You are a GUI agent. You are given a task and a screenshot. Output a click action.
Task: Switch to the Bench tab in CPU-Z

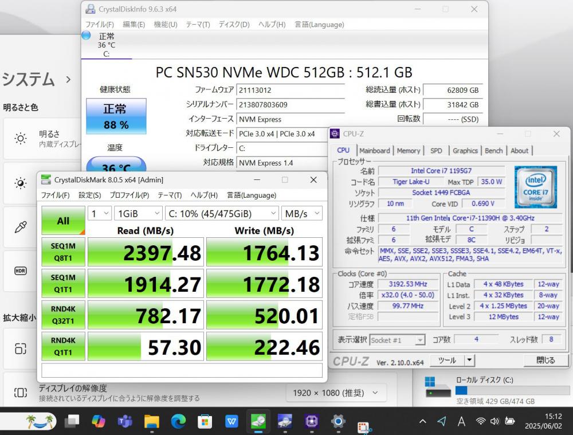tap(493, 151)
